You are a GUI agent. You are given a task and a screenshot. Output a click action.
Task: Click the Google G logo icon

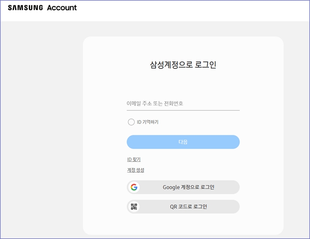pos(134,187)
